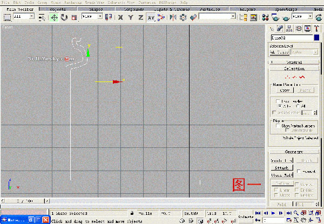Image resolution: width=324 pixels, height=224 pixels.
Task: Activate the Select and Scale tool
Action: point(74,18)
